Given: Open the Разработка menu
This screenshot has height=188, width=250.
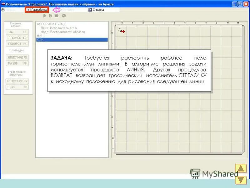Looking at the screenshot, I should tap(37, 10).
